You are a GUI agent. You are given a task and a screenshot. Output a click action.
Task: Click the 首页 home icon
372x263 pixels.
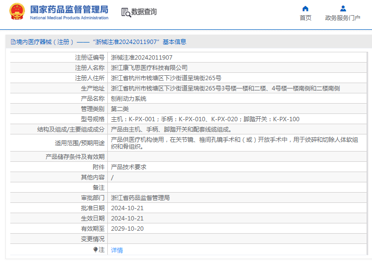(305, 9)
